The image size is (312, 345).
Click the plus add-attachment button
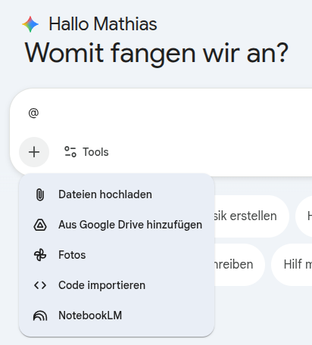point(34,152)
